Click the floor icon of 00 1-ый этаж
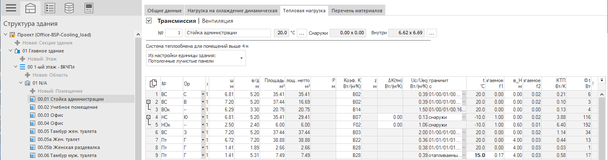Image resolution: width=608 pixels, height=160 pixels. click(x=22, y=67)
